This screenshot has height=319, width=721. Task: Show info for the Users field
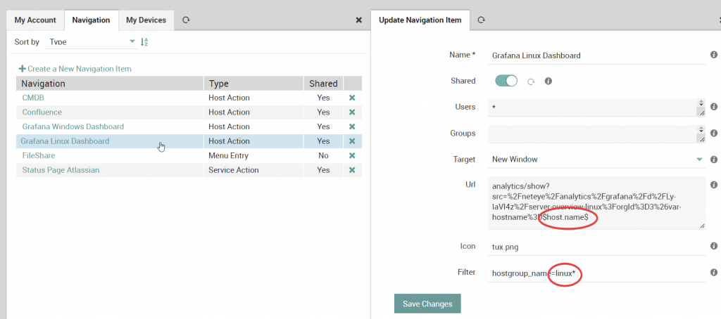[714, 107]
